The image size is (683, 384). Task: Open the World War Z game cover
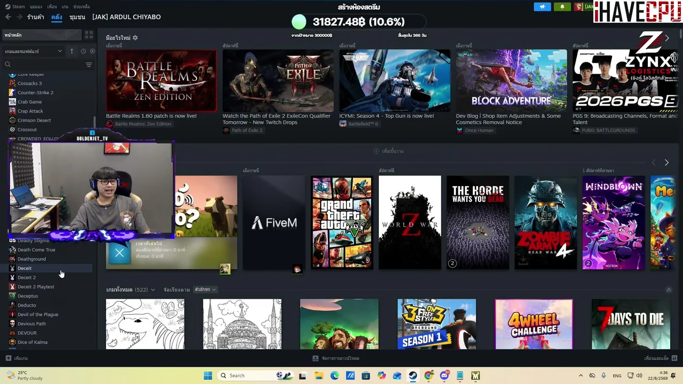coord(410,222)
